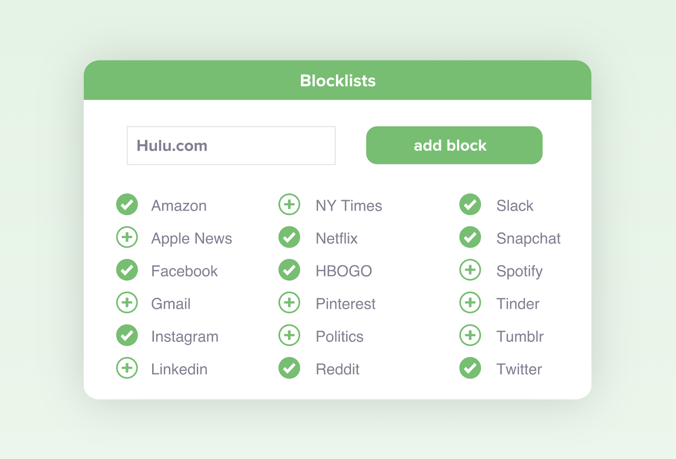Click the Slack checkmark icon
The image size is (676, 459).
(x=470, y=205)
